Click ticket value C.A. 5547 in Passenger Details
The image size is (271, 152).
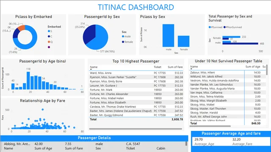coord(133,144)
